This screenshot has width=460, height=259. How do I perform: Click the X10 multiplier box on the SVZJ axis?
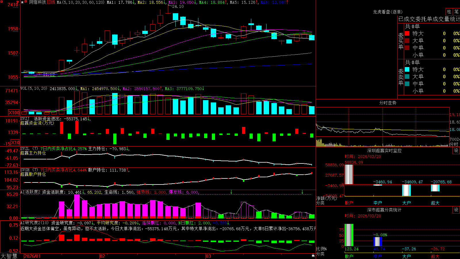tap(15, 142)
